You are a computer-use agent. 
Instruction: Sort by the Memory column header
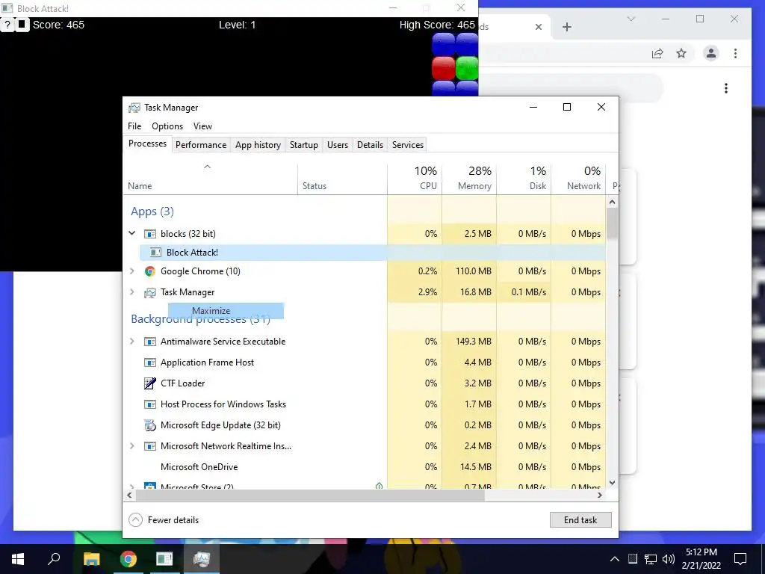point(469,178)
